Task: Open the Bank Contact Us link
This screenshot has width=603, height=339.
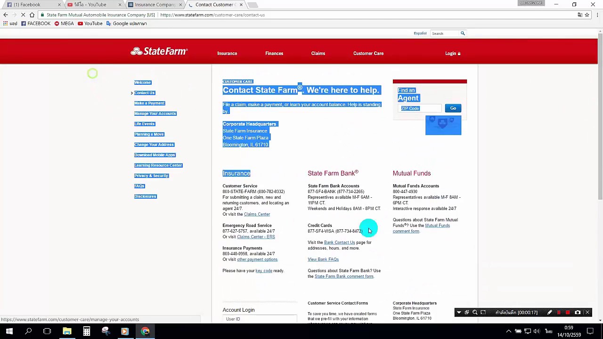Action: click(339, 242)
